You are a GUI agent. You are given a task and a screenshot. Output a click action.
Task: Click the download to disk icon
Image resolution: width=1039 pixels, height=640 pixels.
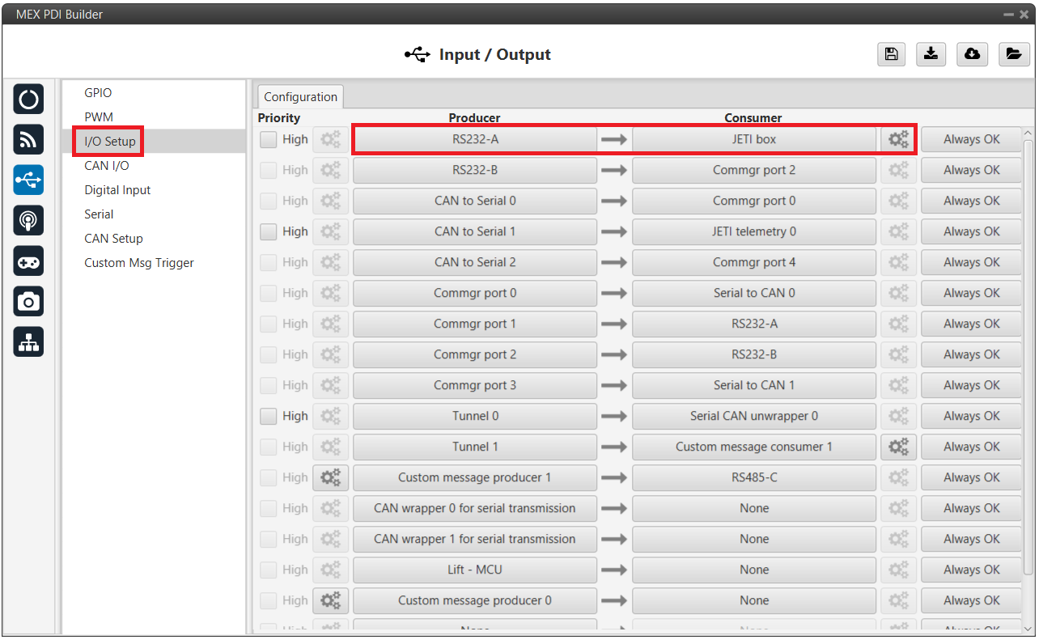click(931, 54)
